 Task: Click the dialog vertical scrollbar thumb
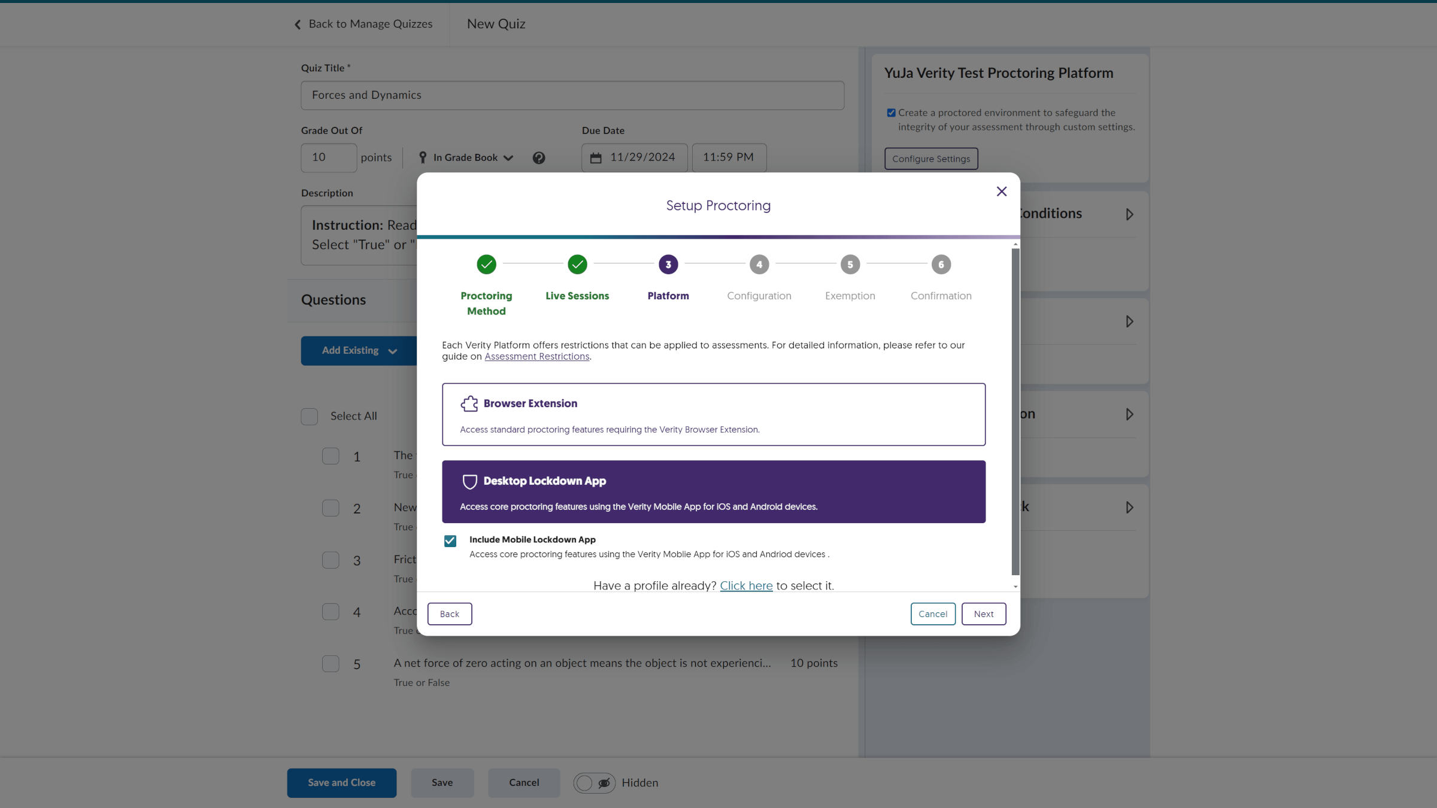coord(1015,412)
